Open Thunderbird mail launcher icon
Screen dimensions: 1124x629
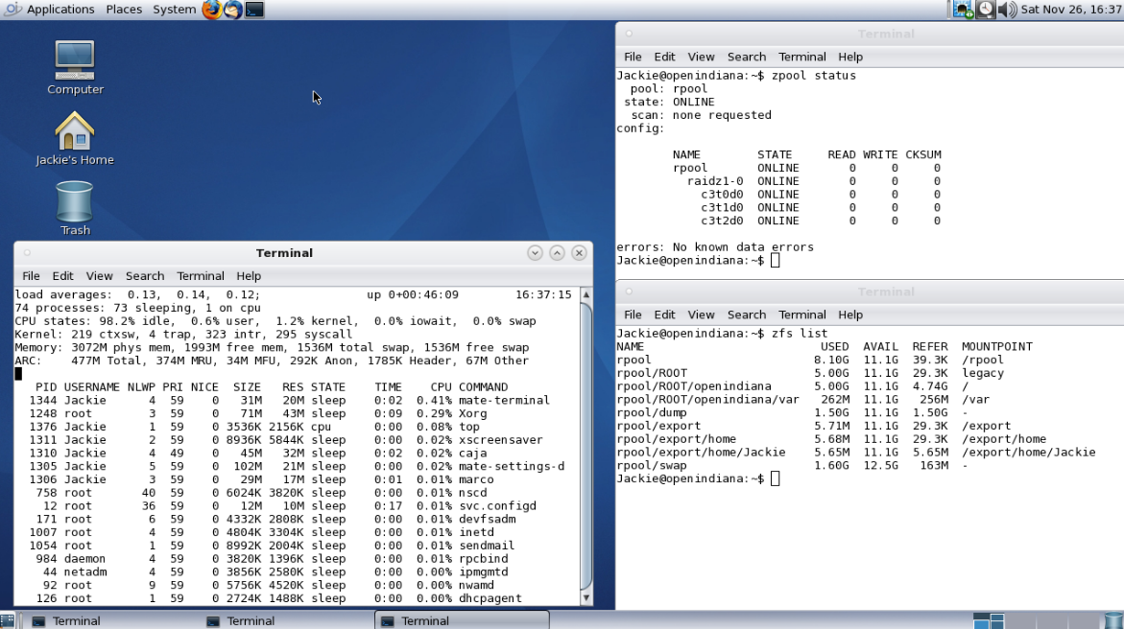tap(232, 10)
